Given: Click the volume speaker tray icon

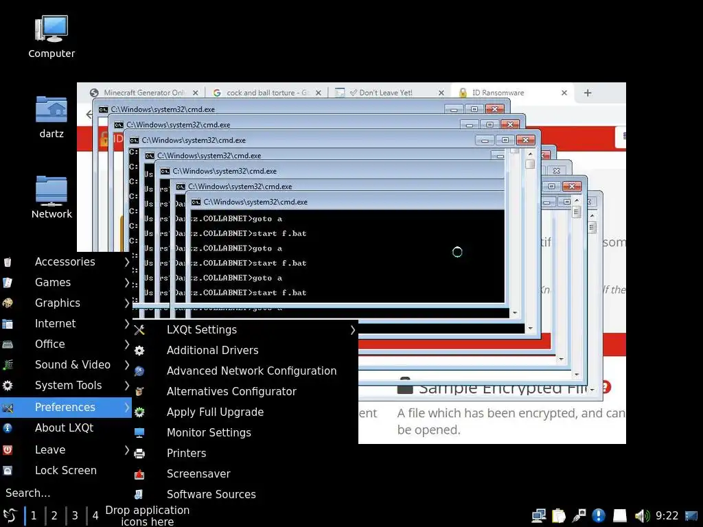Looking at the screenshot, I should tap(642, 516).
